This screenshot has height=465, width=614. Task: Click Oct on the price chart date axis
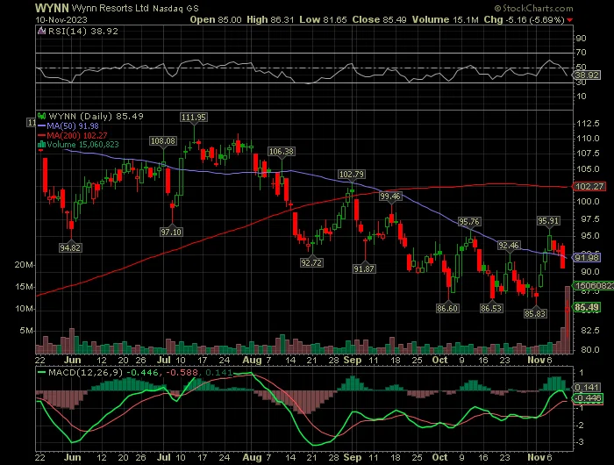[x=439, y=360]
